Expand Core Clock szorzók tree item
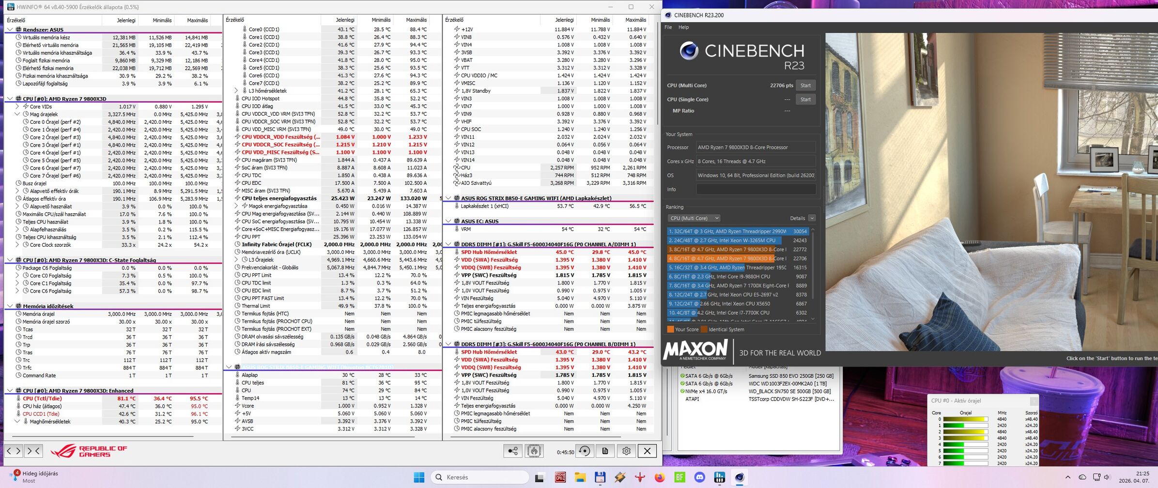This screenshot has width=1158, height=488. point(17,245)
